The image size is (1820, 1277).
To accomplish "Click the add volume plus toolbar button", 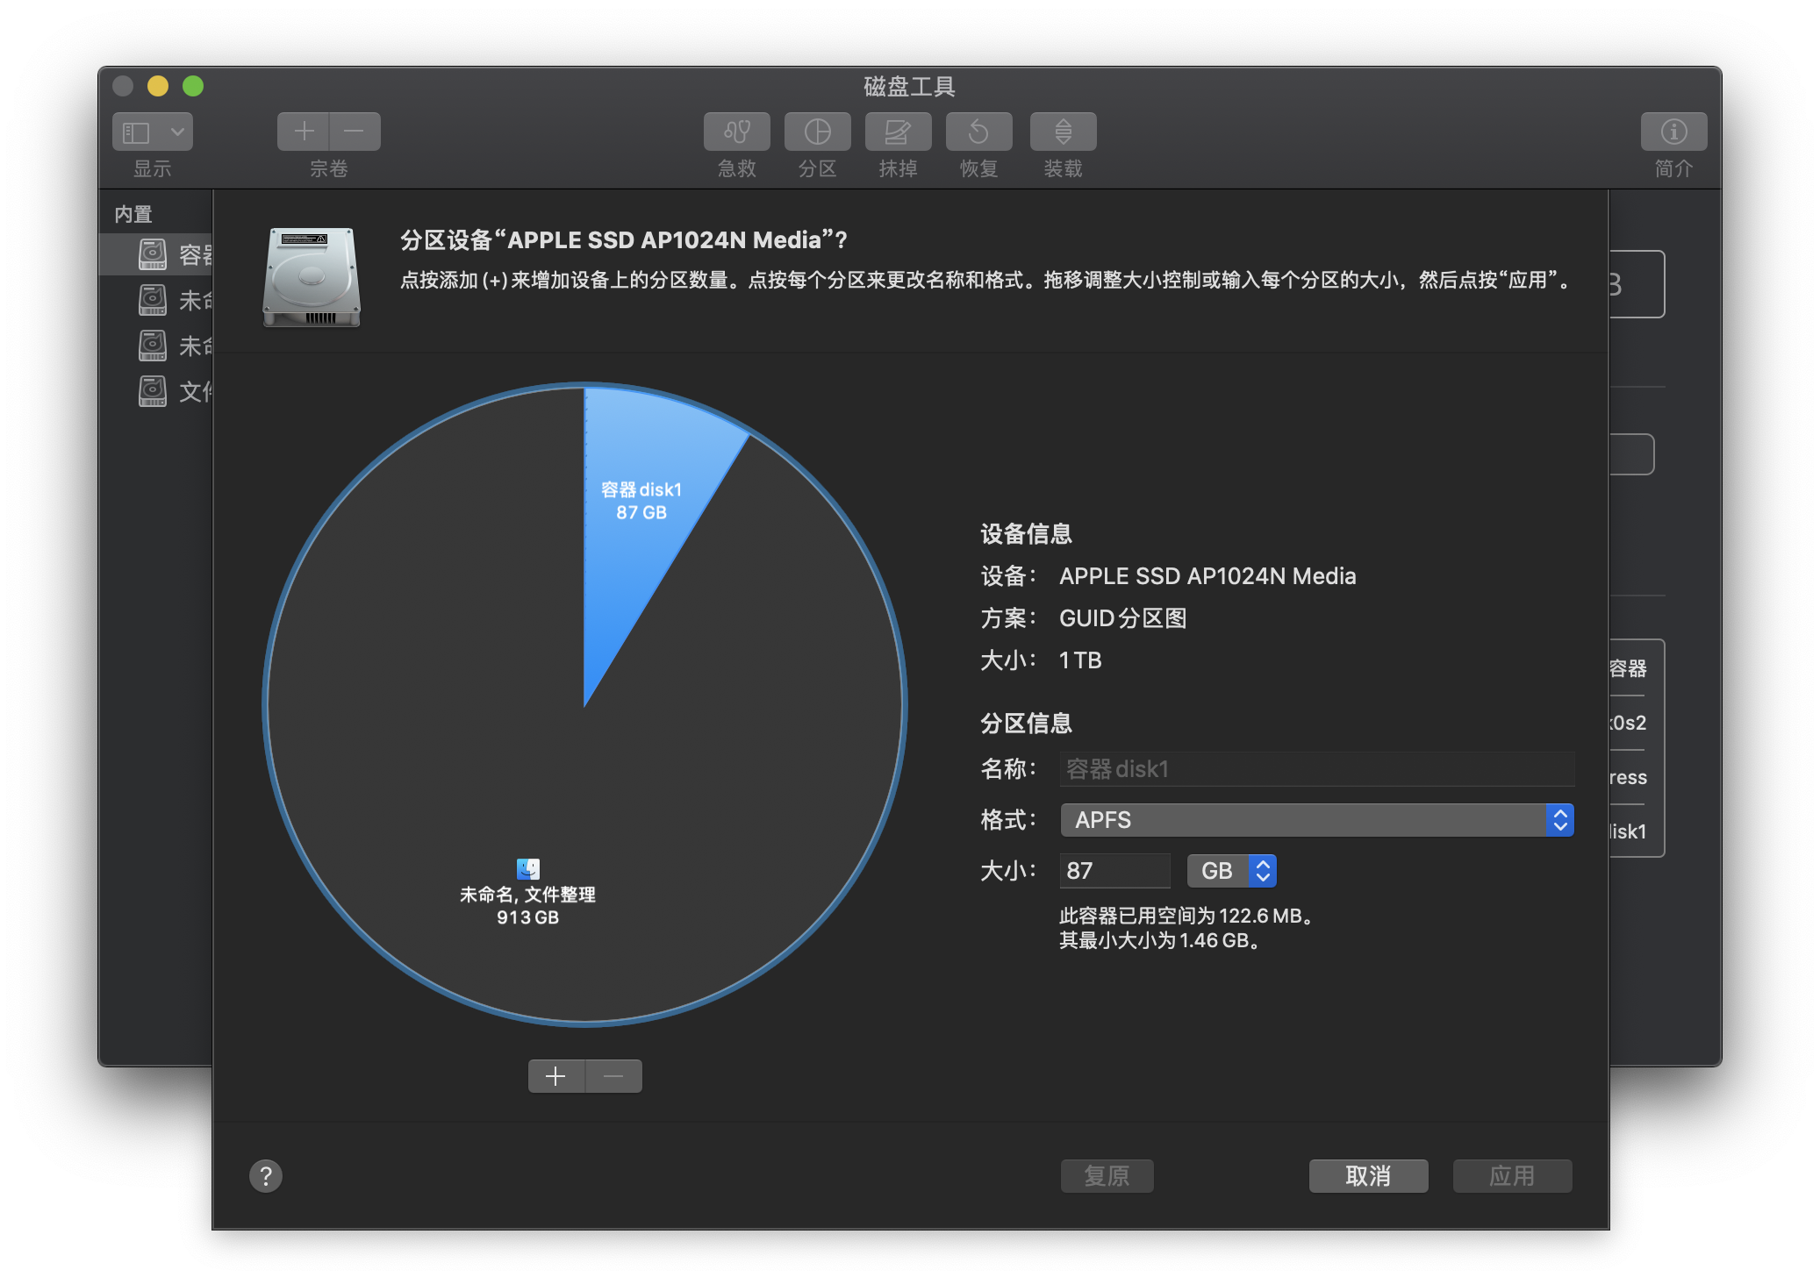I will pyautogui.click(x=304, y=132).
